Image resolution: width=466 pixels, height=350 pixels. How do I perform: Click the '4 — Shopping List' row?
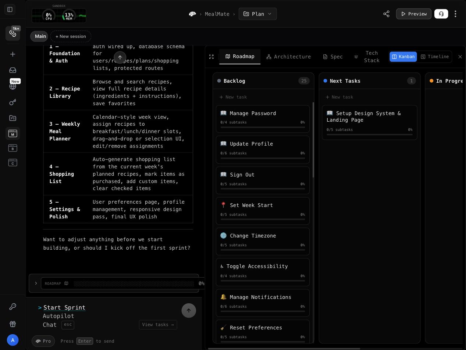point(118,174)
